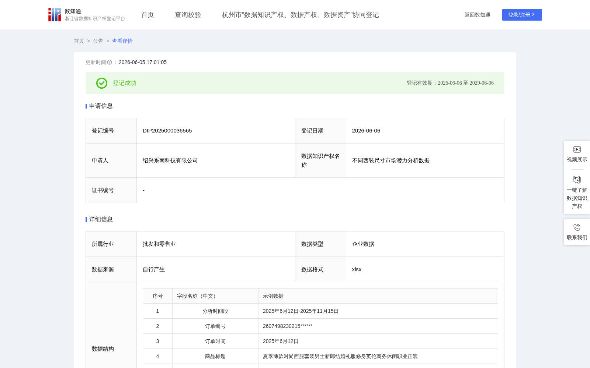
Task: Click the 联系我们 phone icon
Action: pos(577,227)
